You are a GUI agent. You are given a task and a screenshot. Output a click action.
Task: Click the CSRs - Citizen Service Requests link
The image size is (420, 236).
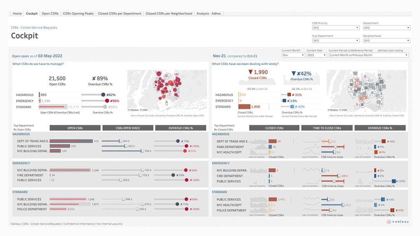tap(34, 28)
